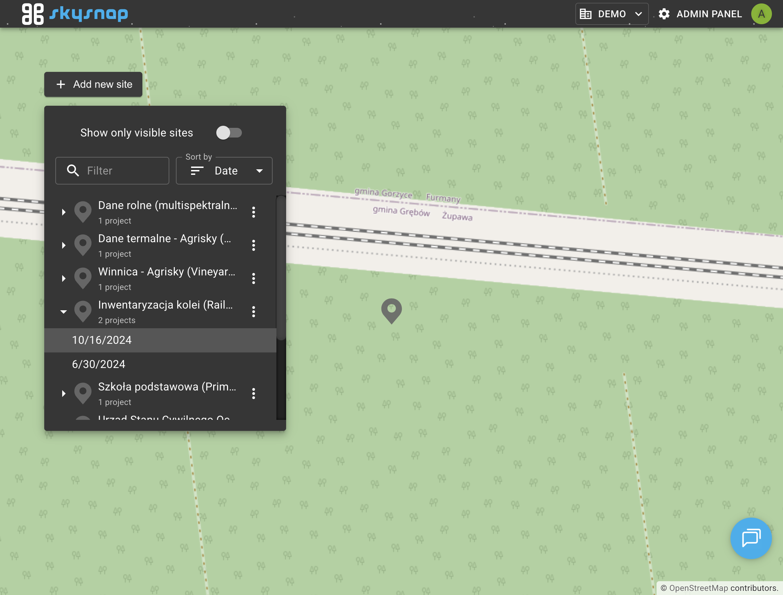Open the Sort by Date dropdown
783x595 pixels.
click(224, 171)
